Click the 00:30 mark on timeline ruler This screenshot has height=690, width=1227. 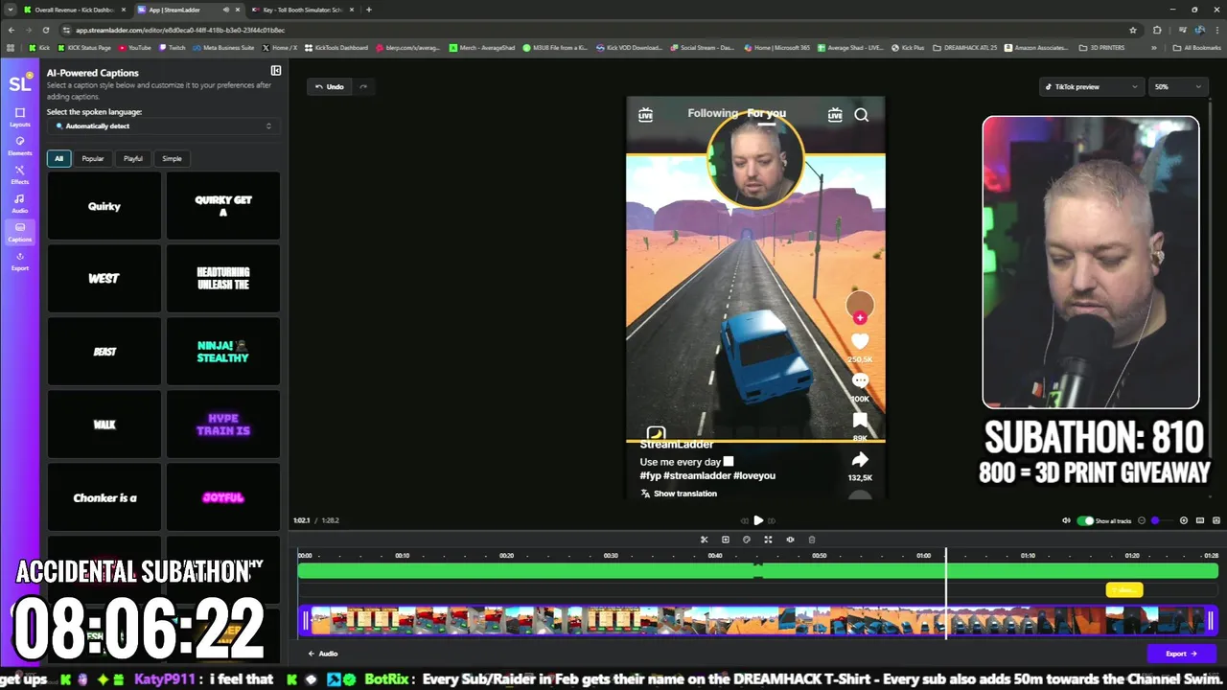pyautogui.click(x=611, y=556)
